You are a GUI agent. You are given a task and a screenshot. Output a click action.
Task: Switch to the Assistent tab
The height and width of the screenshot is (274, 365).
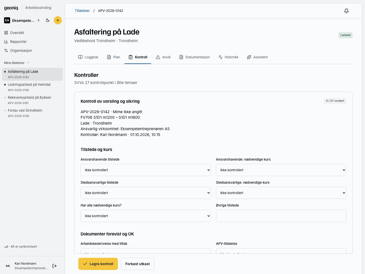pyautogui.click(x=257, y=57)
